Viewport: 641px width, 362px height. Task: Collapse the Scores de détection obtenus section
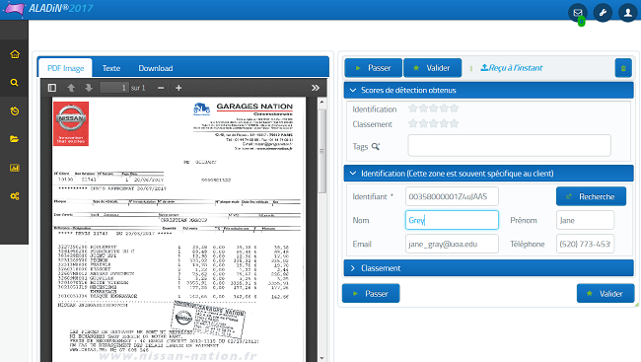pyautogui.click(x=488, y=90)
